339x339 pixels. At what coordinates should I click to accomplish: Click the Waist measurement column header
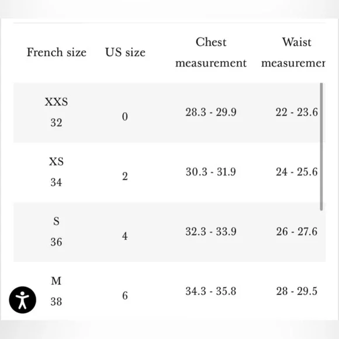click(293, 53)
